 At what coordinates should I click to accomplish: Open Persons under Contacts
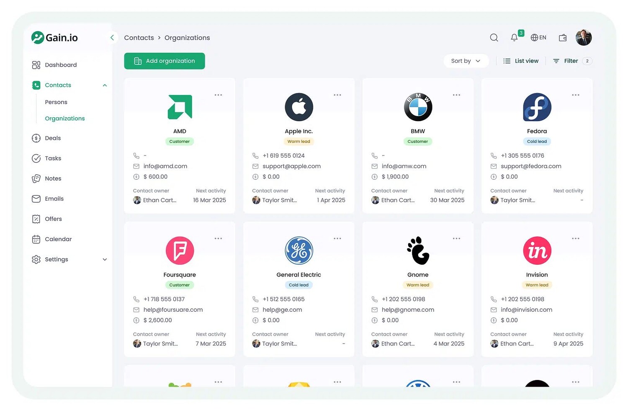tap(56, 102)
